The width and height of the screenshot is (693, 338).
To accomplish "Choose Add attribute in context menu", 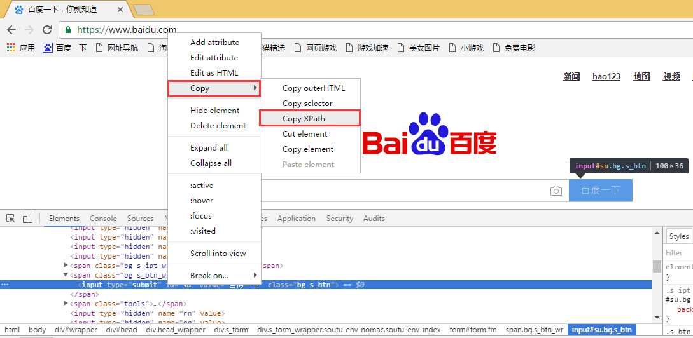I will click(214, 43).
